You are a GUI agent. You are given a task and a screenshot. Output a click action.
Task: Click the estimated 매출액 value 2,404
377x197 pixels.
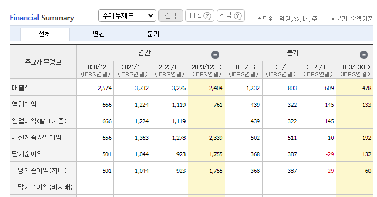(x=216, y=88)
